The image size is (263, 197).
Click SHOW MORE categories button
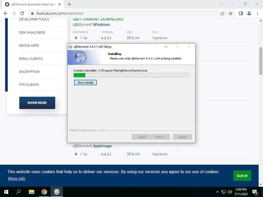click(37, 103)
